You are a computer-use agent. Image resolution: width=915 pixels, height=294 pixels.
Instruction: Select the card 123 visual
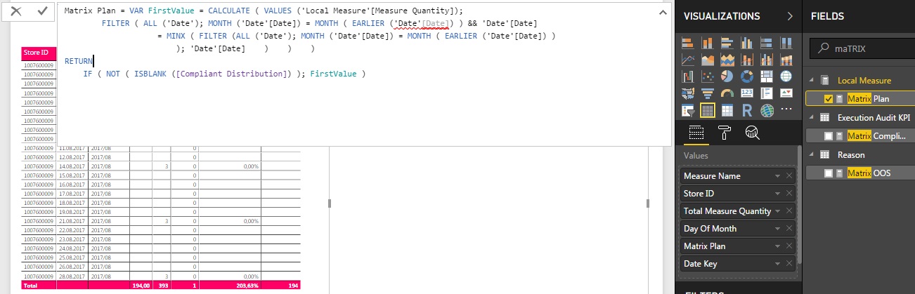pos(747,93)
